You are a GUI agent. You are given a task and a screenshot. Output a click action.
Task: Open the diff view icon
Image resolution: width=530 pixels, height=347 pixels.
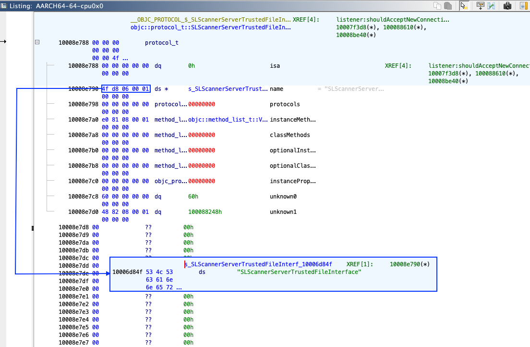coord(491,6)
